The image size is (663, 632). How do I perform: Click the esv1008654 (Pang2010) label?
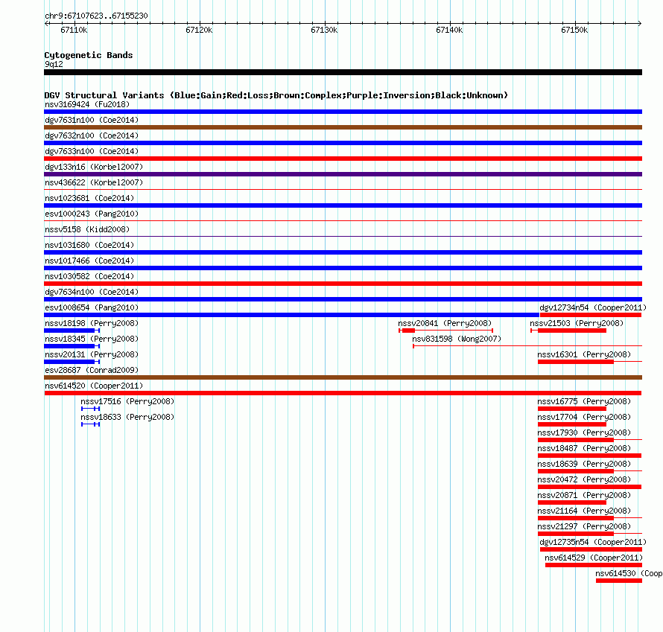click(92, 307)
